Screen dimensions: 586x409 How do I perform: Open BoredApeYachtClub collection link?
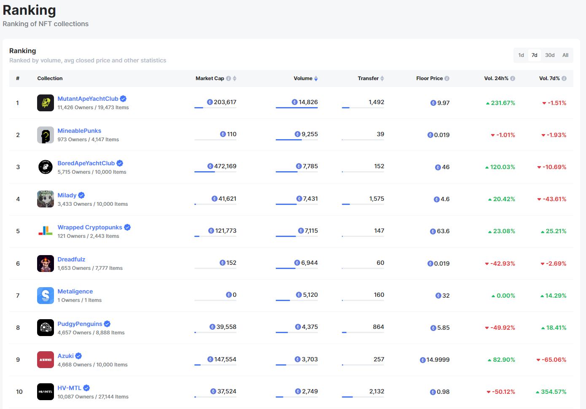click(x=86, y=163)
